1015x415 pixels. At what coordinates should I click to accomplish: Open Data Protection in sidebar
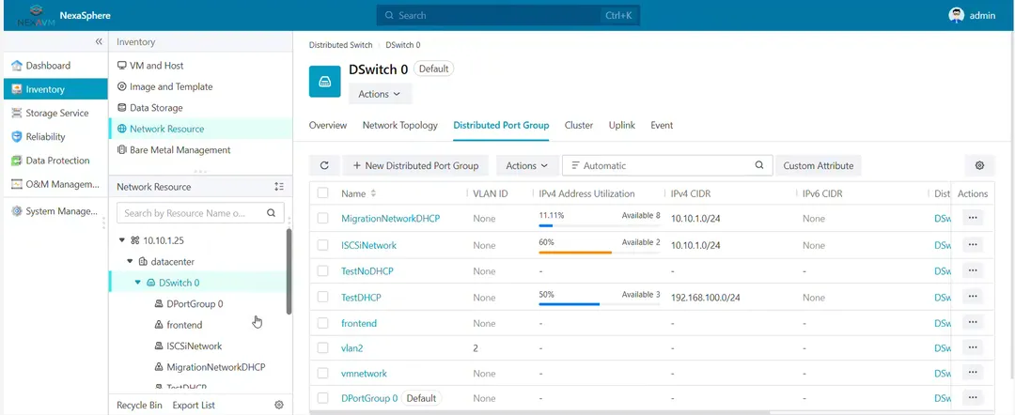(55, 161)
